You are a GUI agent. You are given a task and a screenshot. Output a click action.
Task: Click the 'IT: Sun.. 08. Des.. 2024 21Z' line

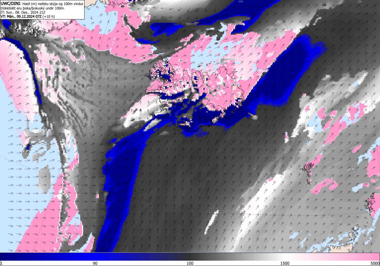(23, 12)
